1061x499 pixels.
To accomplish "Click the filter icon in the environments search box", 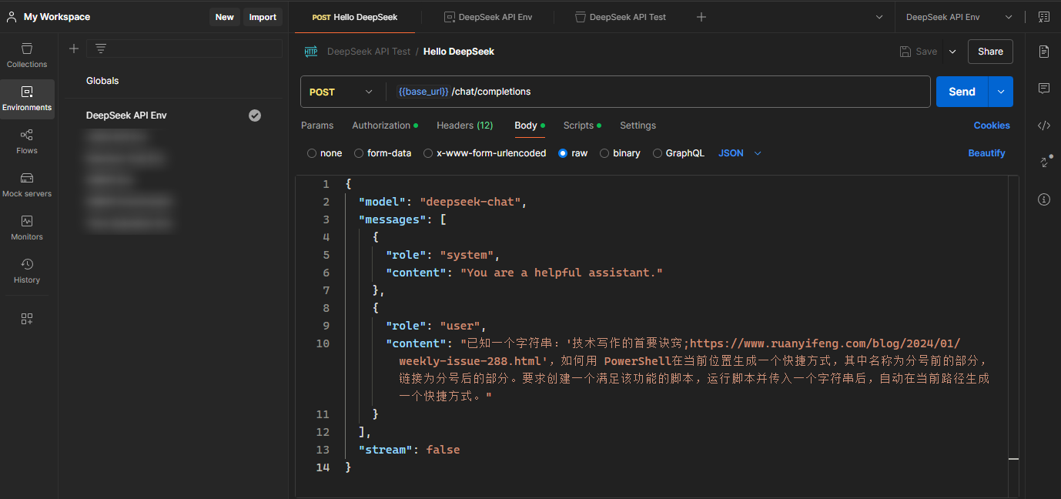I will pos(100,49).
